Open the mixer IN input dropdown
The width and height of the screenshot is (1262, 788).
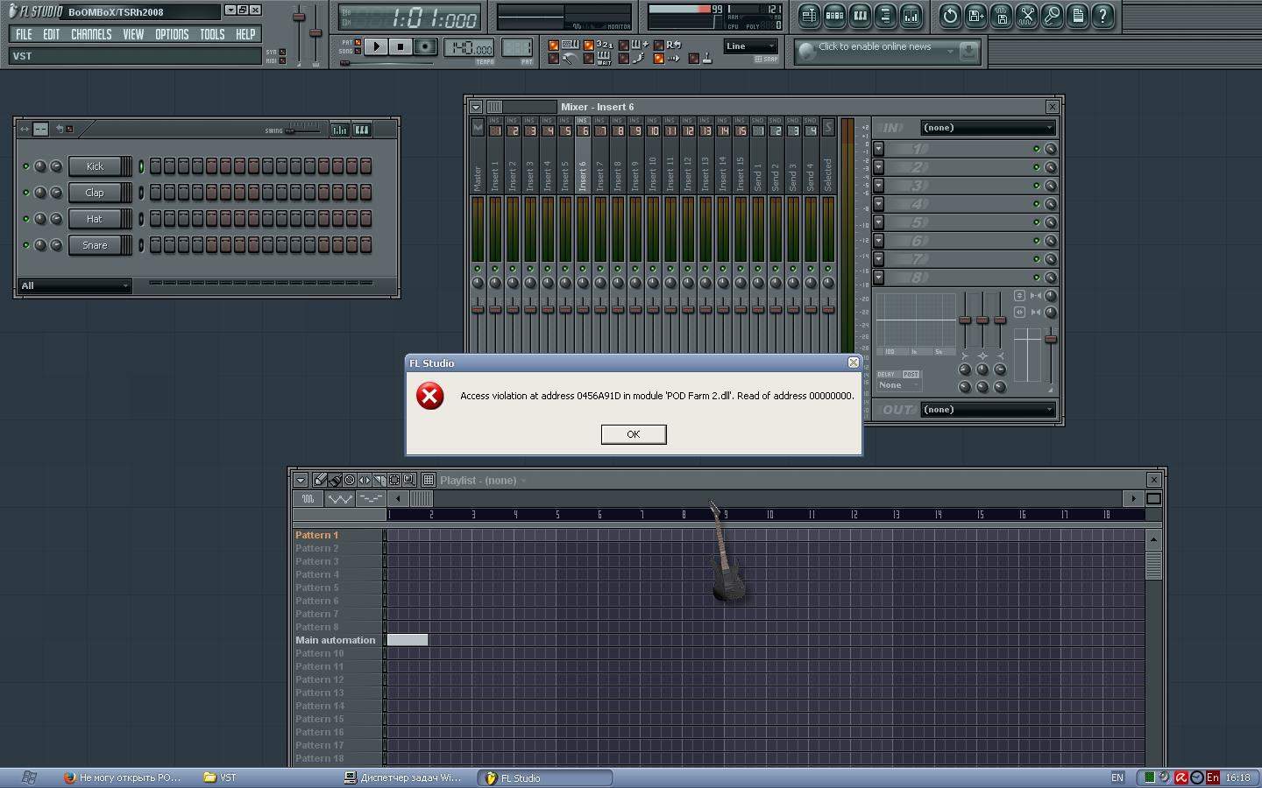(x=988, y=128)
